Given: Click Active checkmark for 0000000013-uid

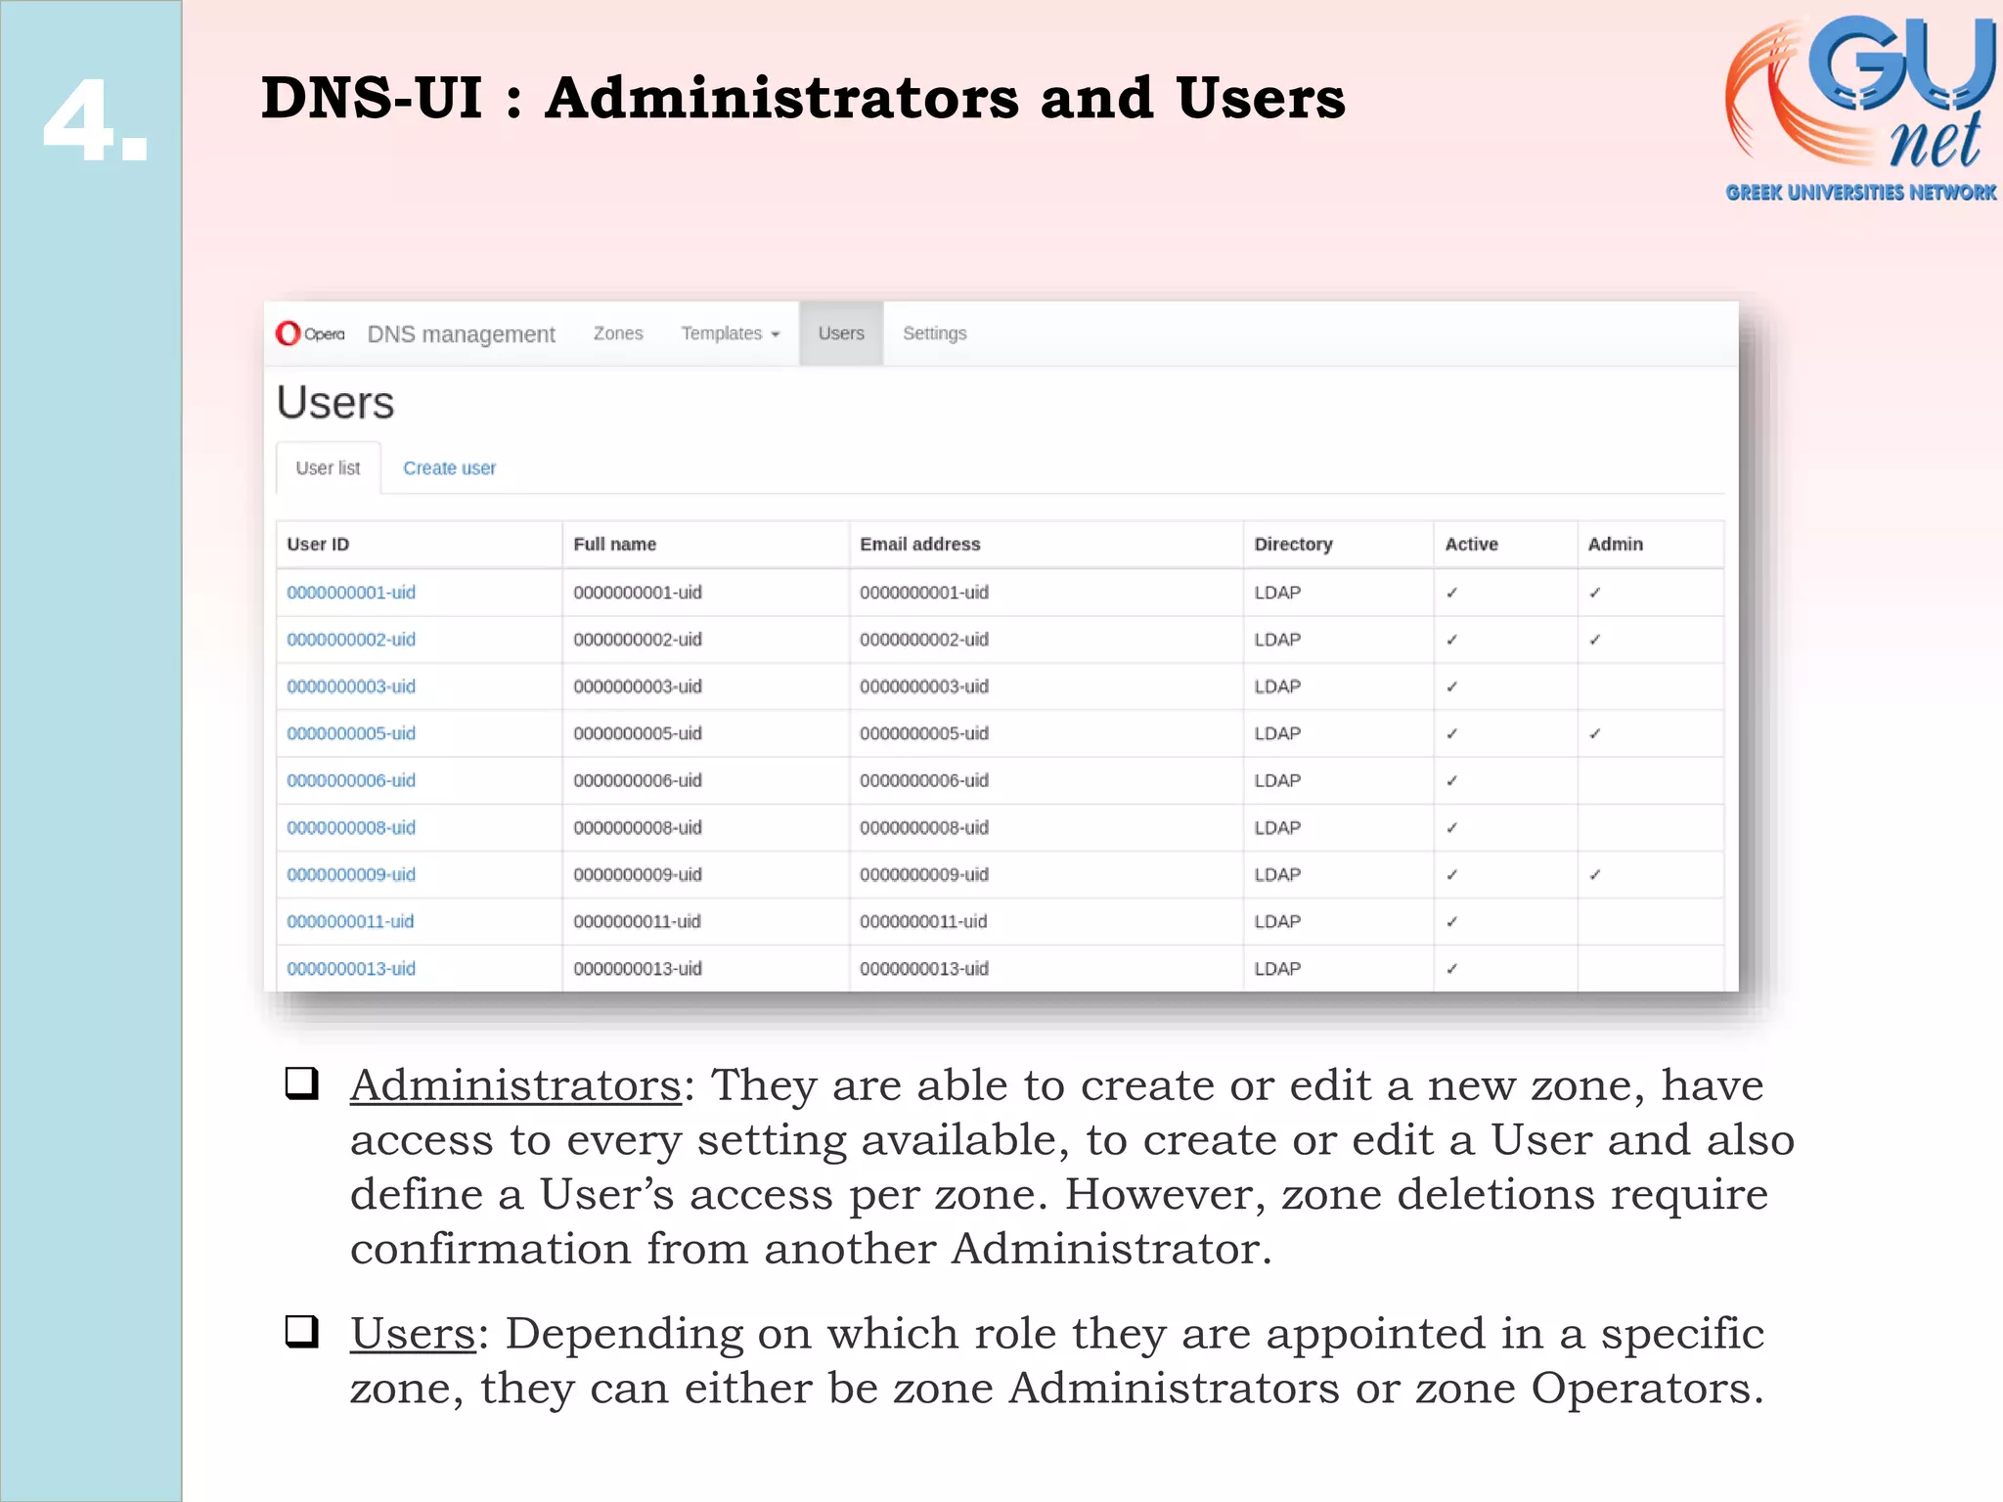Looking at the screenshot, I should pos(1452,968).
